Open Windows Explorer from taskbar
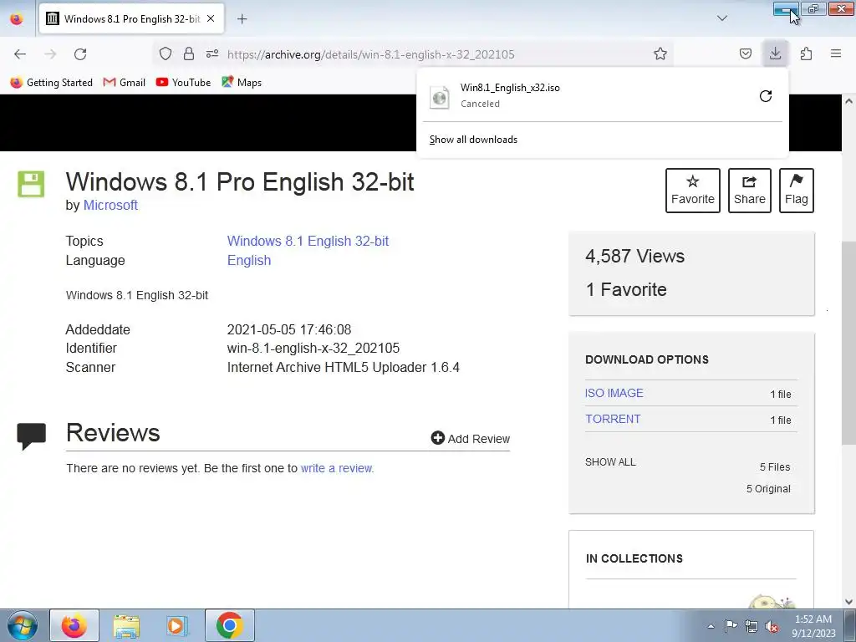The width and height of the screenshot is (856, 642). tap(126, 625)
